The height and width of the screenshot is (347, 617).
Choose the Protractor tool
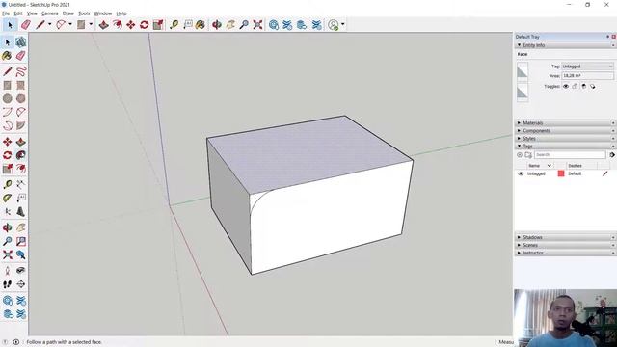click(x=7, y=198)
